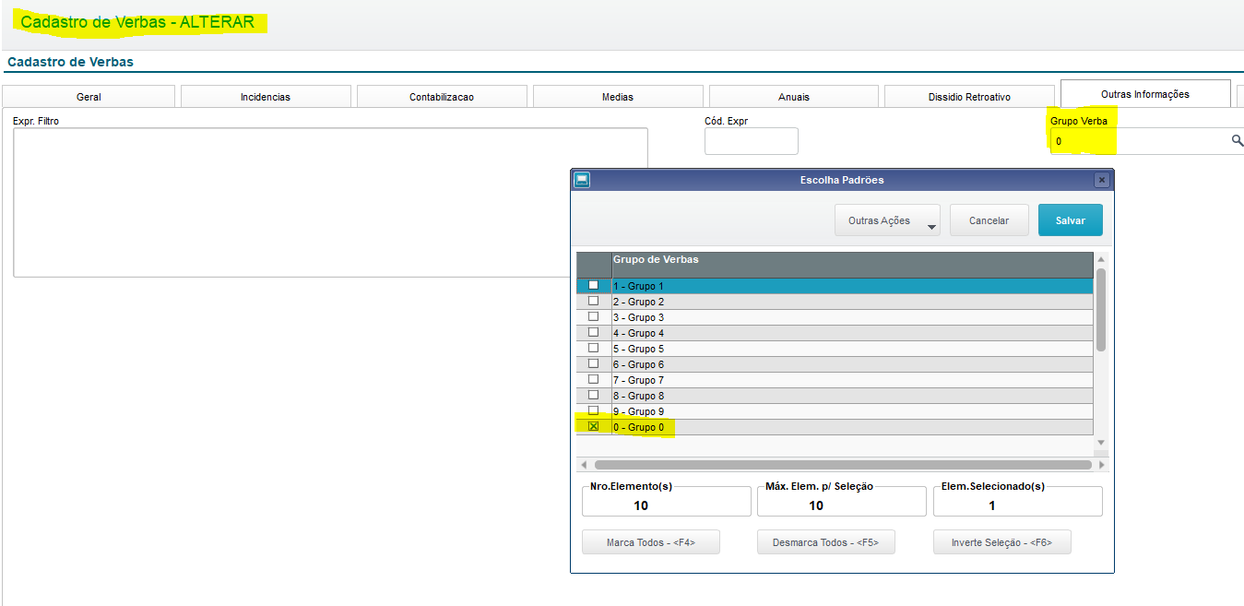Switch to the Dissidio Retroativo tab
The image size is (1244, 606).
[969, 97]
